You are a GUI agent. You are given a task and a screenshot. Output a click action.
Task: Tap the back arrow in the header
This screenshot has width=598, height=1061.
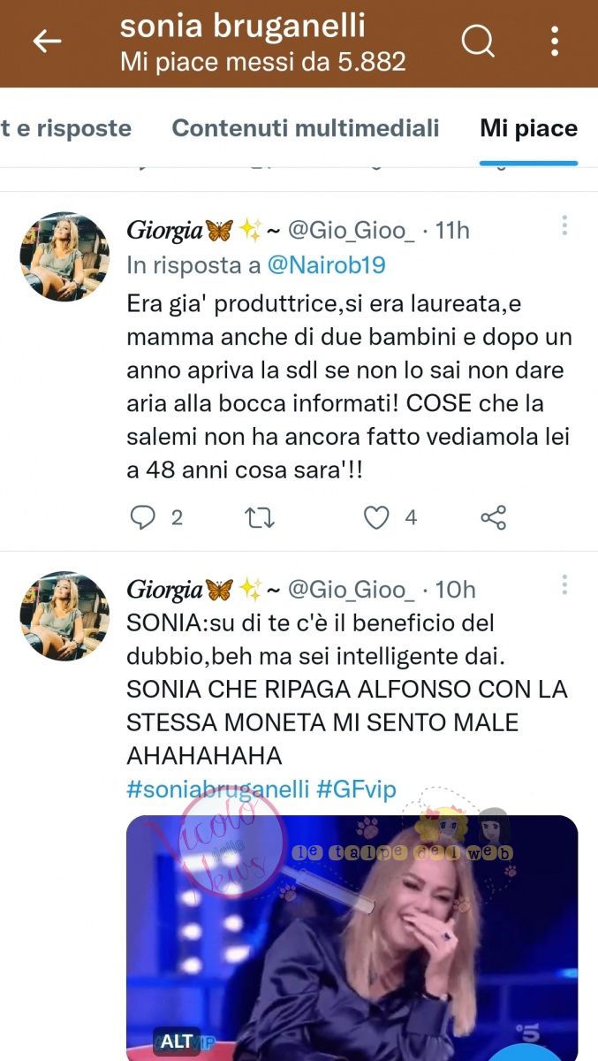pos(47,41)
